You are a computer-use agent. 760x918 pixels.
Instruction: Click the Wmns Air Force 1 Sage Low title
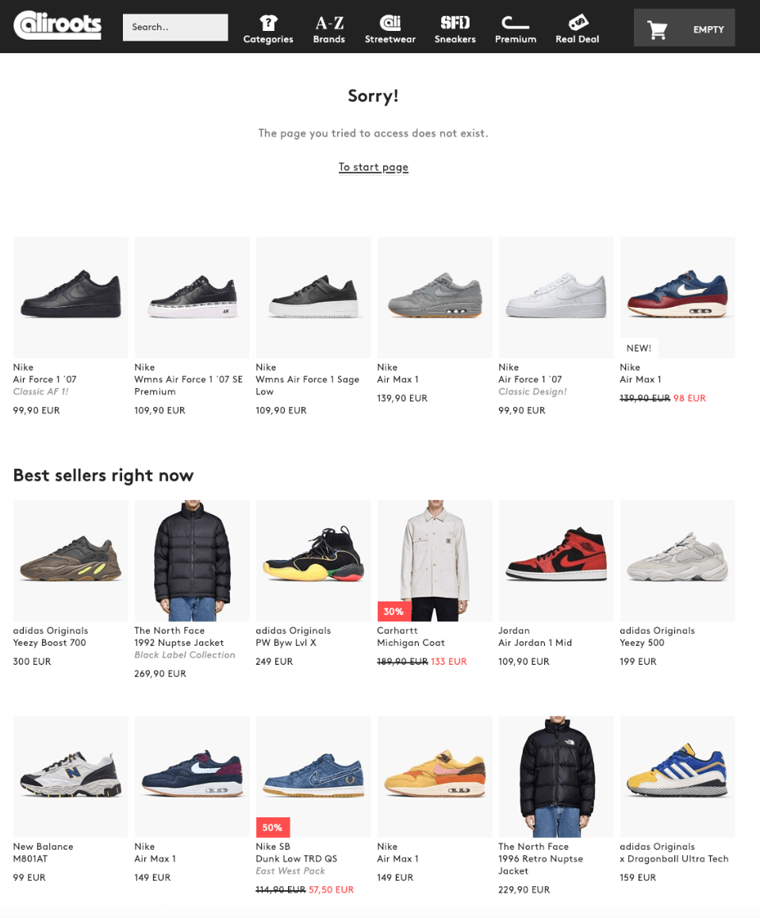307,386
